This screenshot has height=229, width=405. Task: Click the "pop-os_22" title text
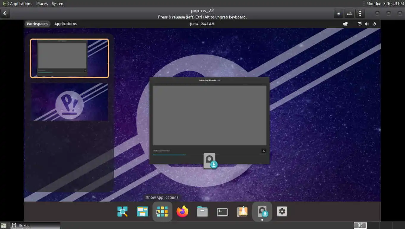(x=202, y=11)
